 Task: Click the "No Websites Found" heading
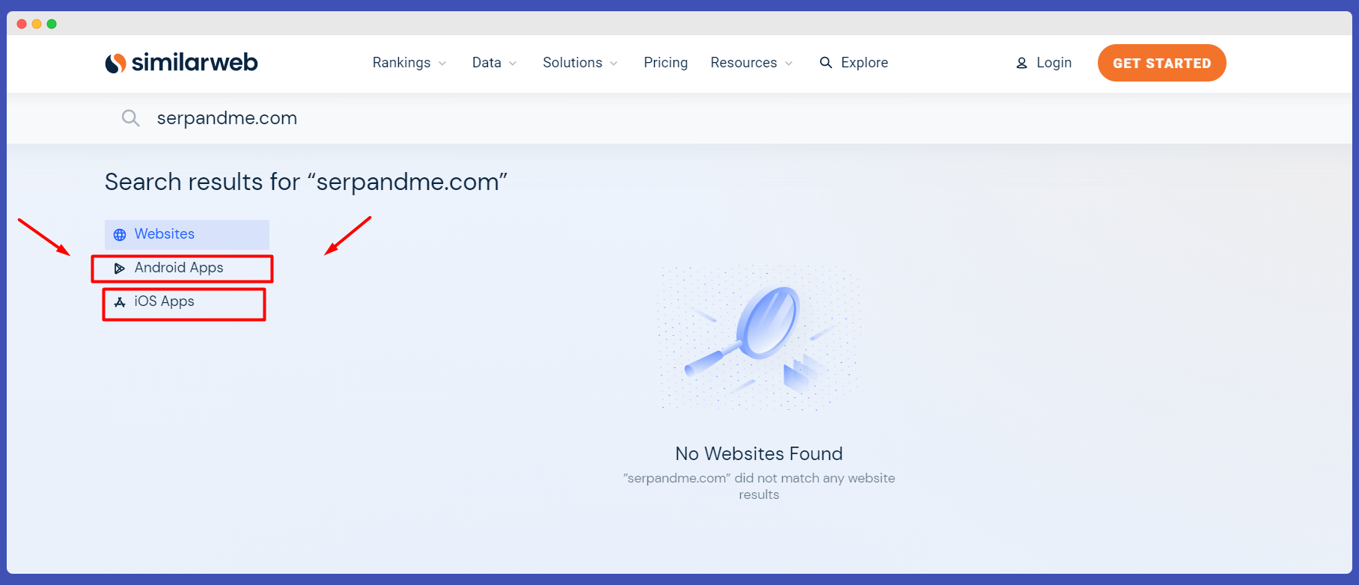(x=759, y=453)
